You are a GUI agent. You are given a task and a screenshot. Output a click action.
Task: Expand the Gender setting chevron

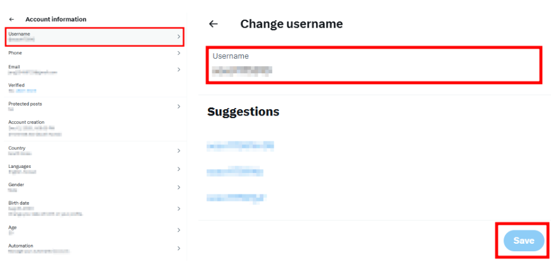[179, 188]
